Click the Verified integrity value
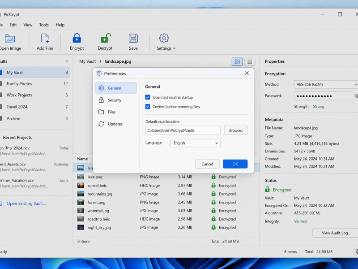Image resolution: width=358 pixels, height=269 pixels. tap(300, 221)
